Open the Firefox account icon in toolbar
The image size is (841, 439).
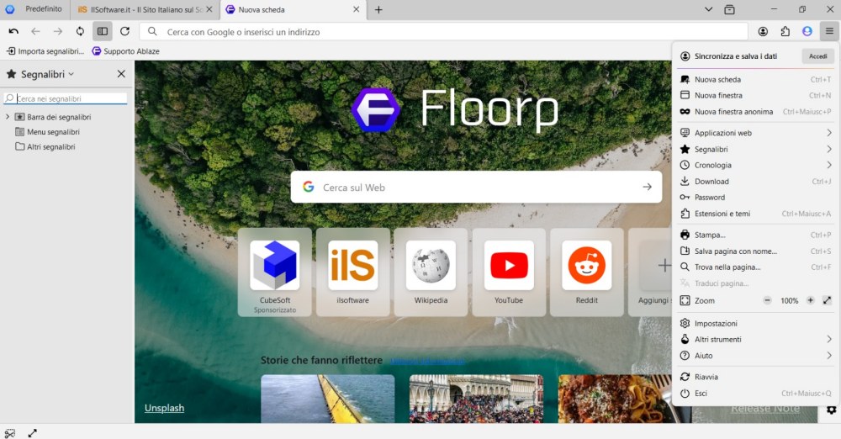tap(763, 32)
